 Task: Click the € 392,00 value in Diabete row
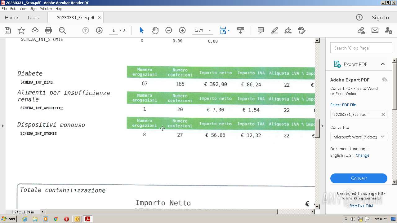click(216, 84)
